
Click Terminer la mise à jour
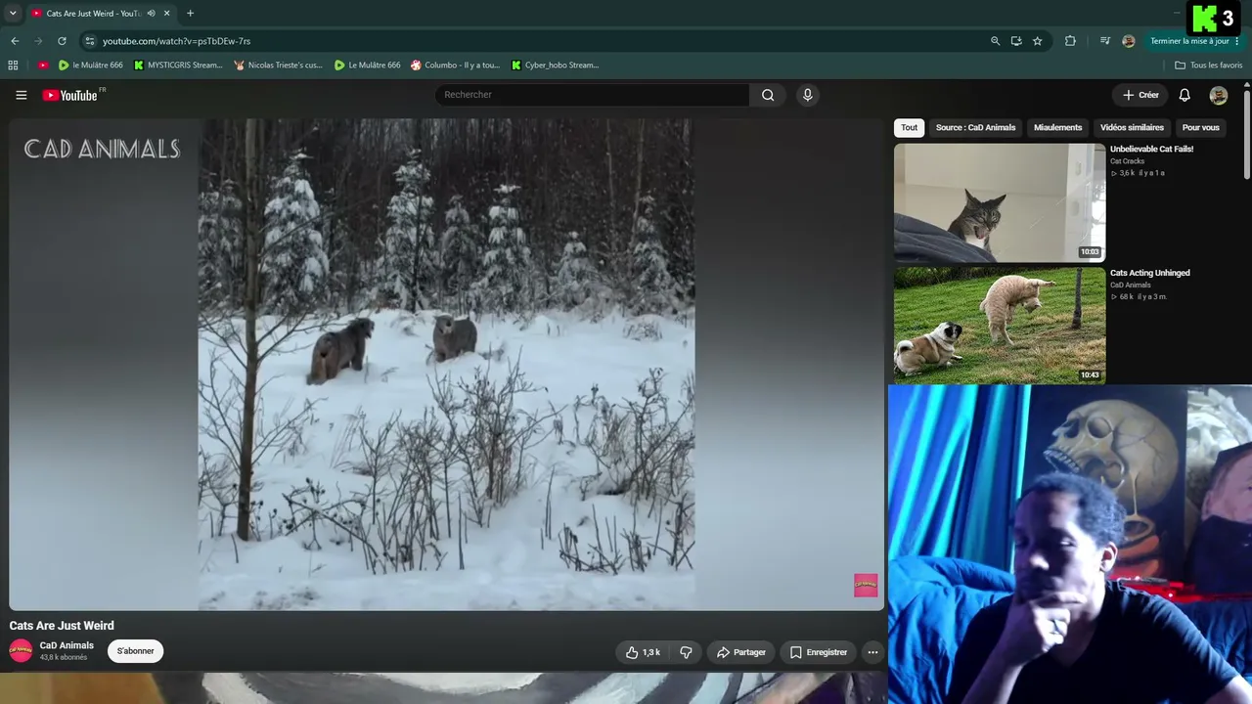[x=1189, y=41]
